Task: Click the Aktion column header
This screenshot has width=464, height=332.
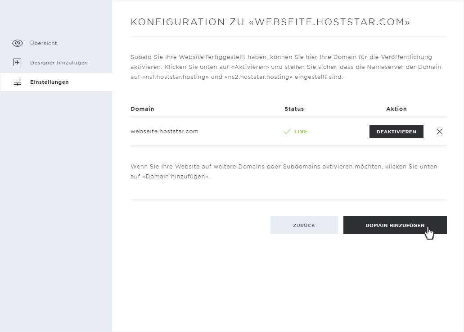Action: click(396, 109)
